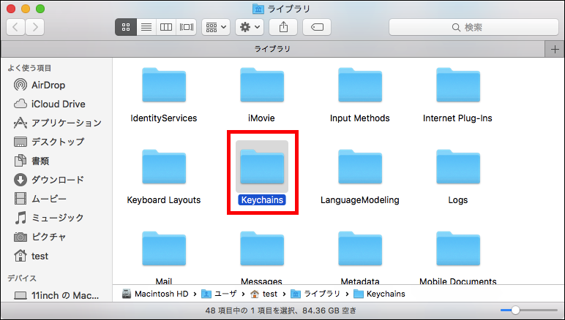Select the Internet Plug-Ins folder icon
The width and height of the screenshot is (565, 320).
point(458,85)
